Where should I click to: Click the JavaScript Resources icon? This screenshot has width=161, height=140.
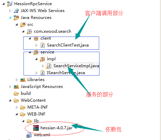16,87
